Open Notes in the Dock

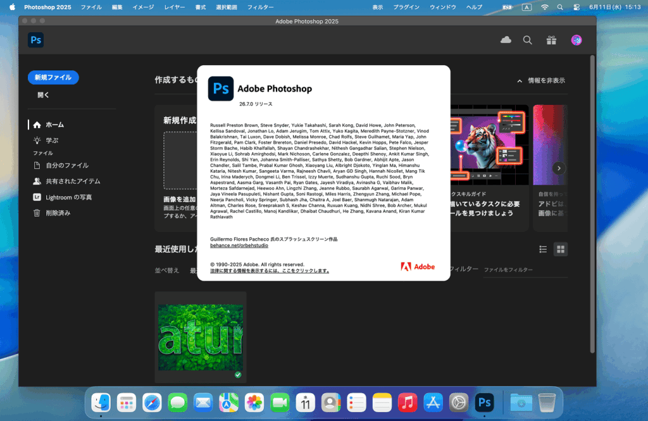click(x=382, y=403)
